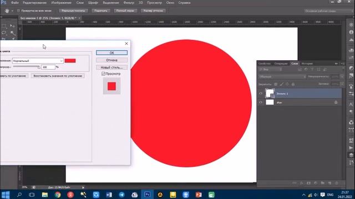This screenshot has height=199, width=355.
Task: Open the Фильтр menu
Action: [129, 3]
